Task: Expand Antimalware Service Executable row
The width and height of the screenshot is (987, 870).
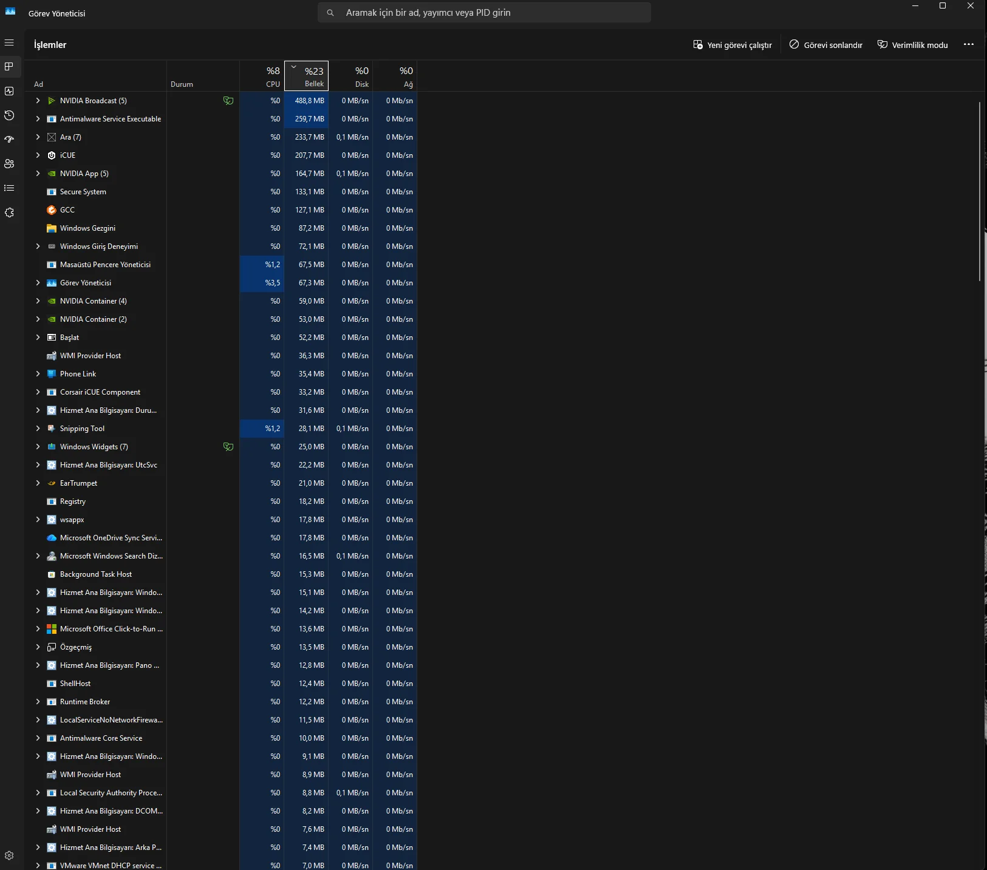Action: [38, 119]
